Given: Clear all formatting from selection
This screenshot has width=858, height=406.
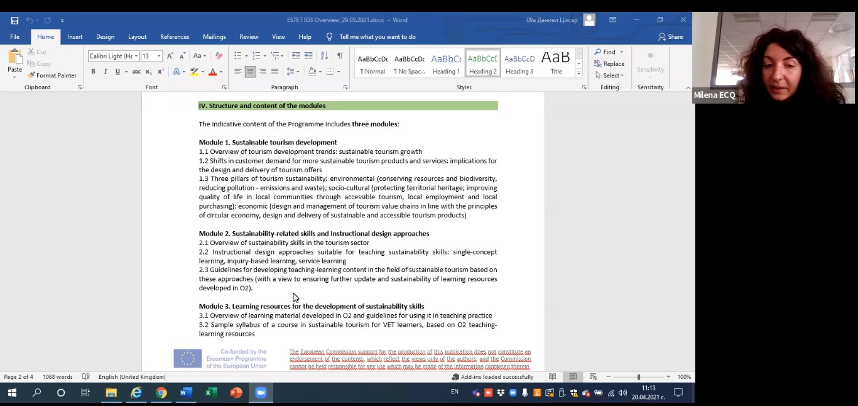Looking at the screenshot, I should [x=219, y=56].
